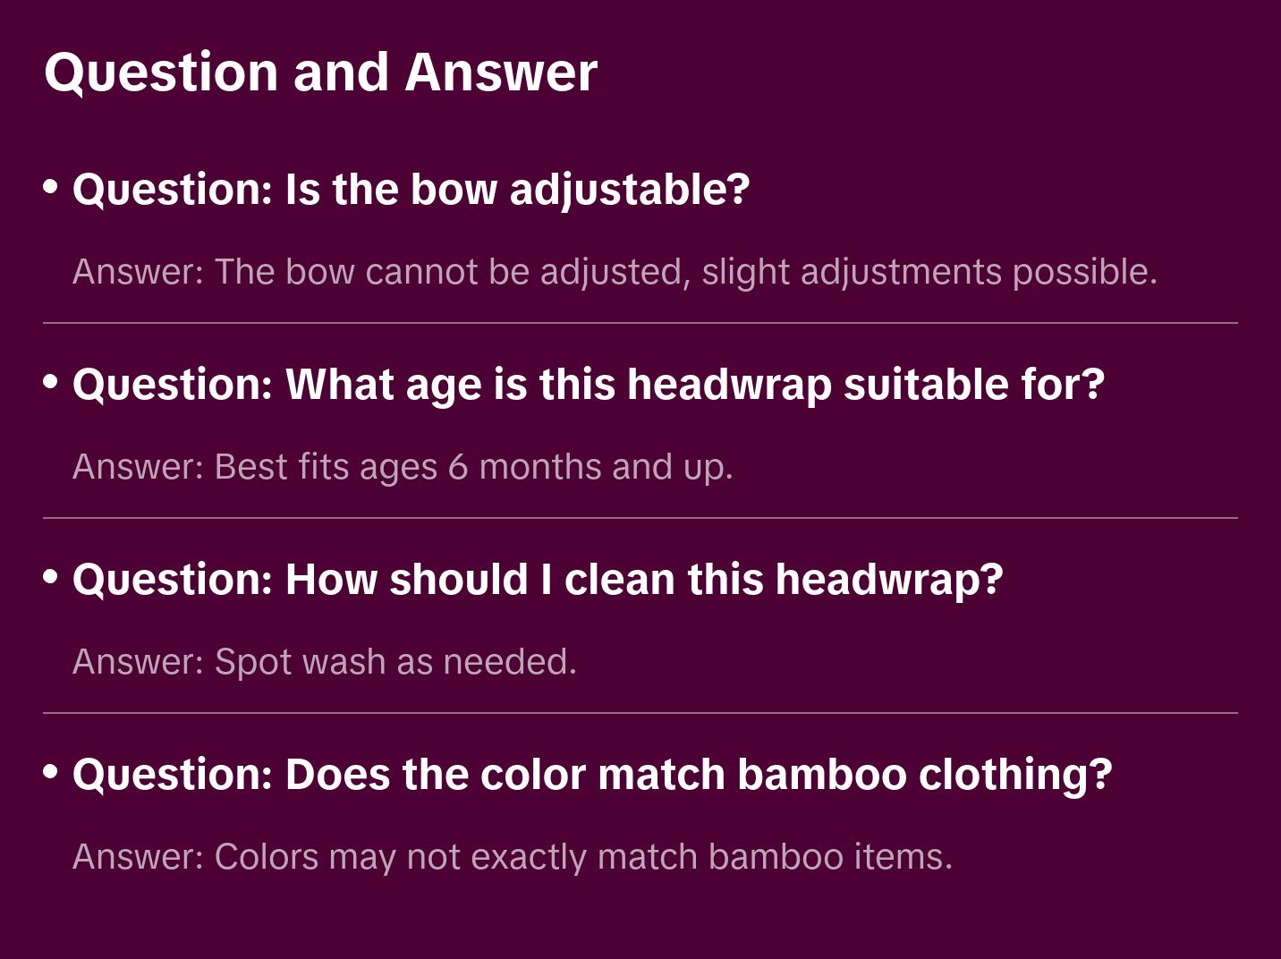Click the bullet beside bow adjustable question
The height and width of the screenshot is (959, 1281).
(x=51, y=187)
